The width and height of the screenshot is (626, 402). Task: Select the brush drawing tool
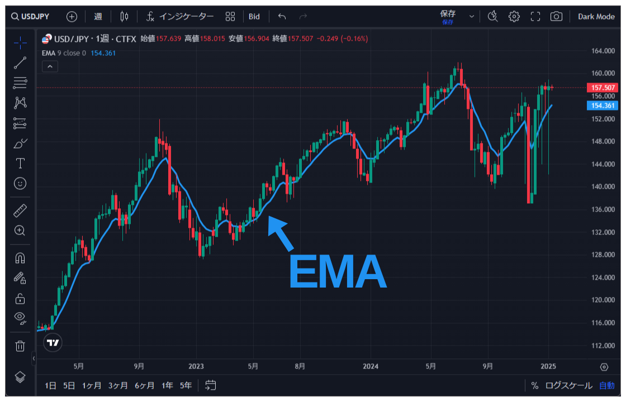pyautogui.click(x=20, y=143)
